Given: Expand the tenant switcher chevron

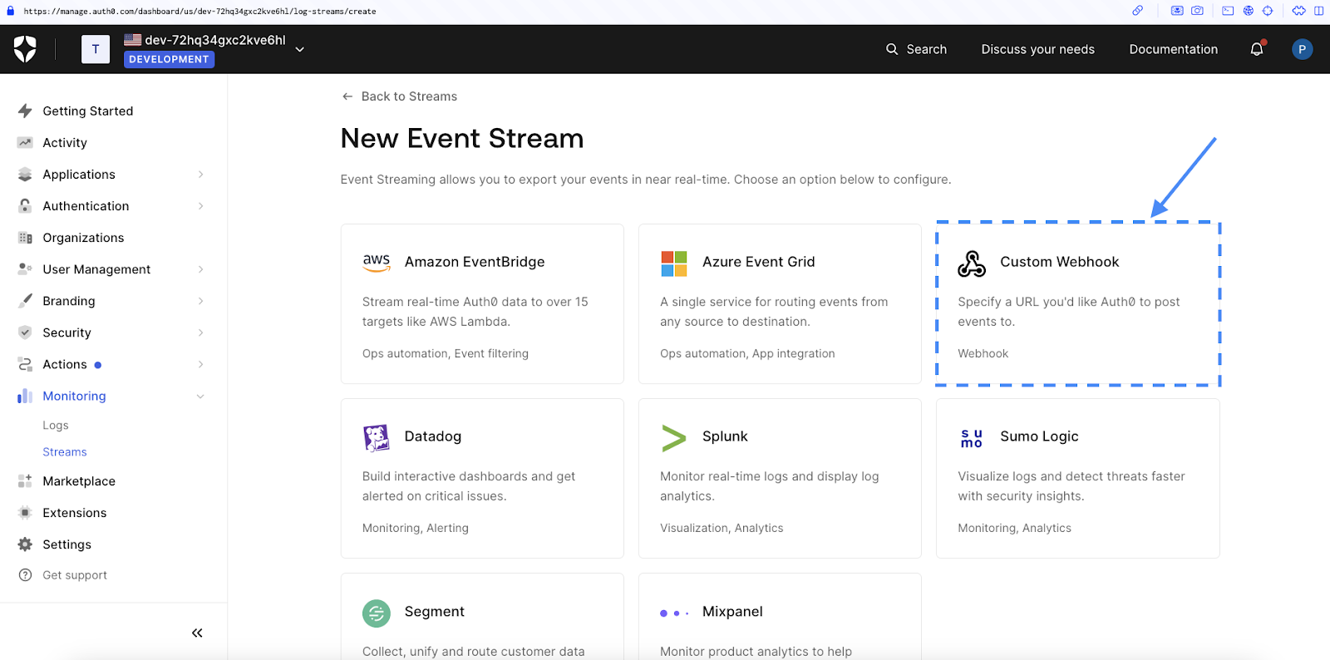Looking at the screenshot, I should [300, 49].
